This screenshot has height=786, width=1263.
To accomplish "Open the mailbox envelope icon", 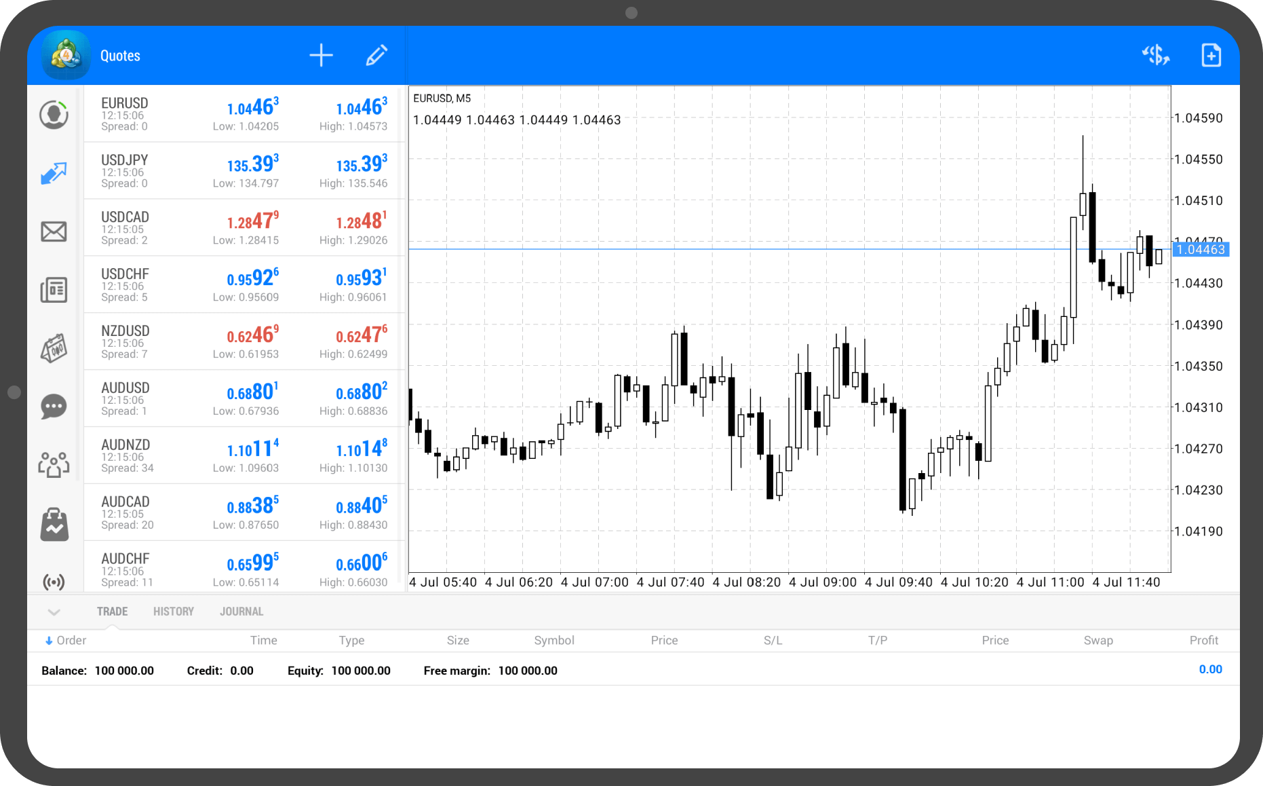I will [x=54, y=231].
